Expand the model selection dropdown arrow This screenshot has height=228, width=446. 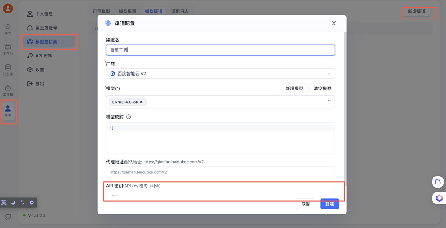330,101
